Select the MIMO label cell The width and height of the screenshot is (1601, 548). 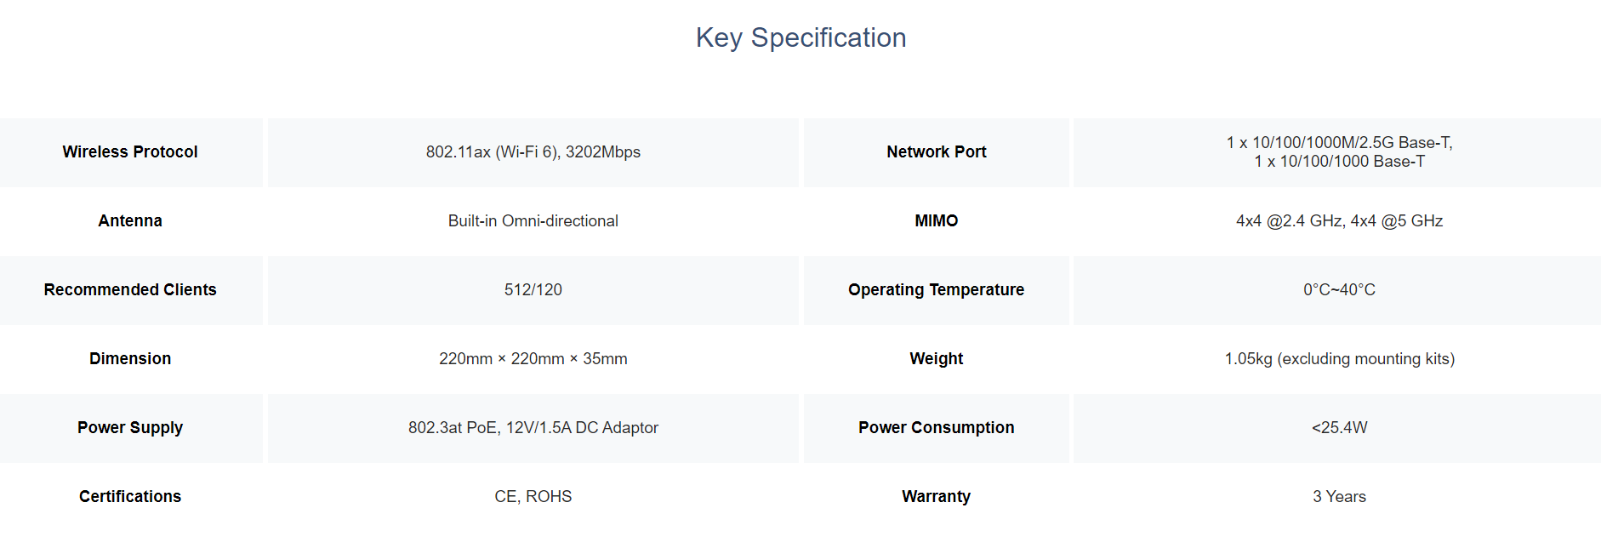click(936, 221)
